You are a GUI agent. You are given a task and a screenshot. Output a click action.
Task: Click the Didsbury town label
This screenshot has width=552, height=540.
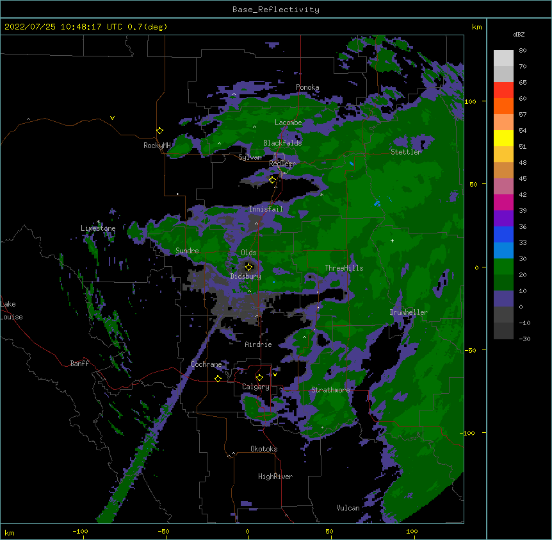pyautogui.click(x=245, y=276)
